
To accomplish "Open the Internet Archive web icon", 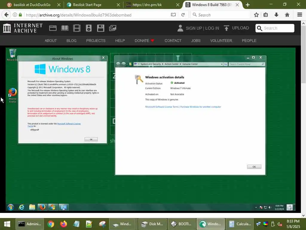I will tap(53, 28).
